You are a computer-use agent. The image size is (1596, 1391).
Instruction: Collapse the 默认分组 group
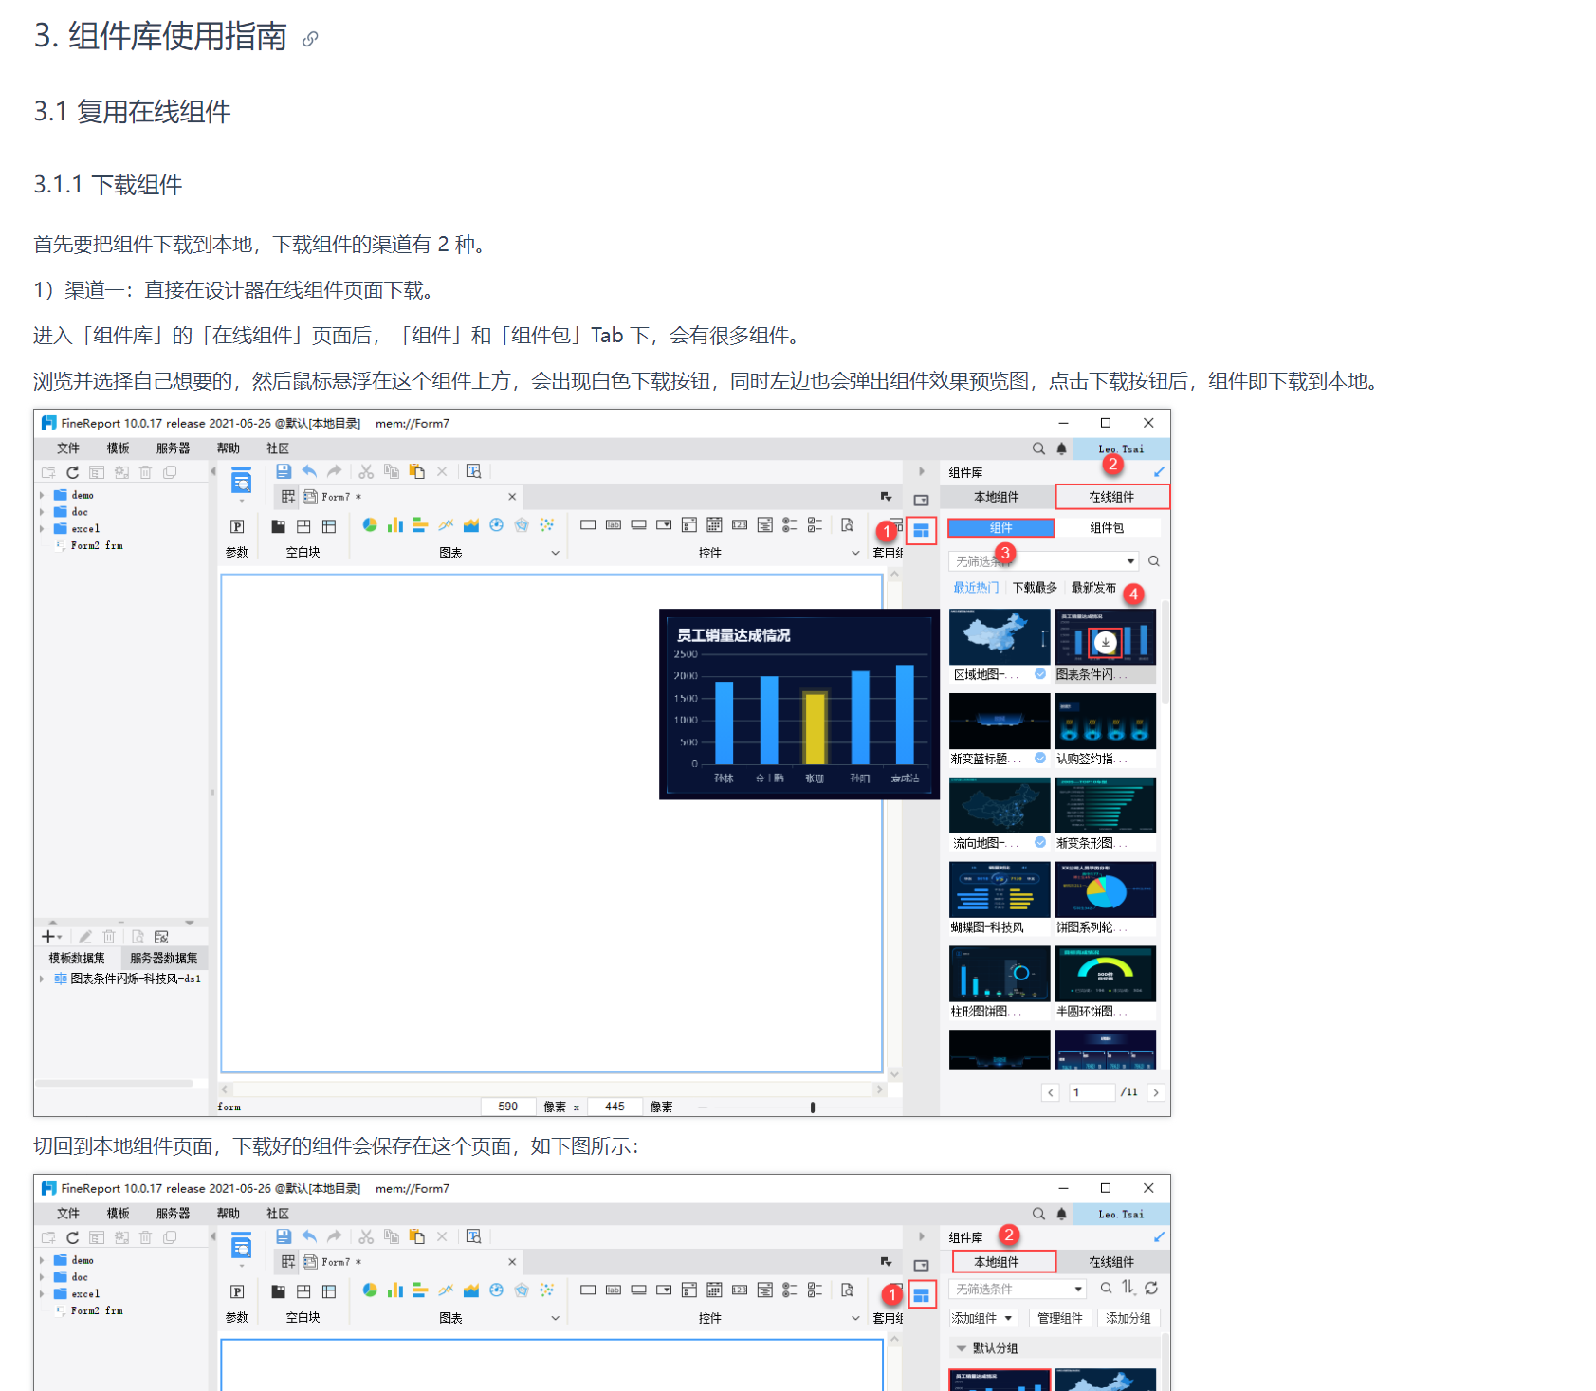coord(962,1348)
